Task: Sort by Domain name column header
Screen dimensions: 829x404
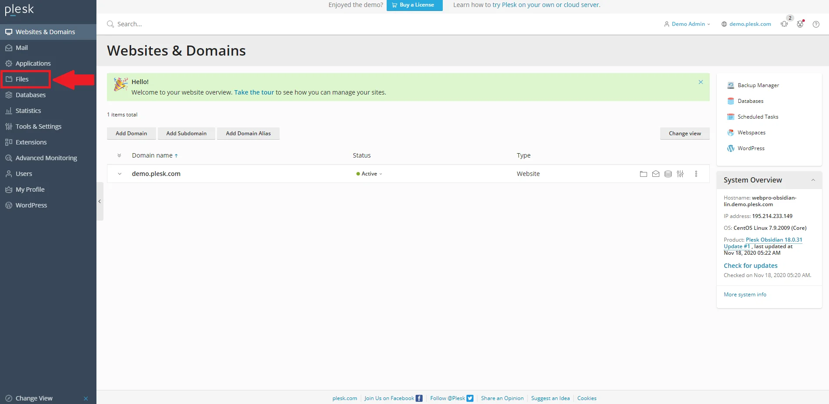Action: pos(153,155)
